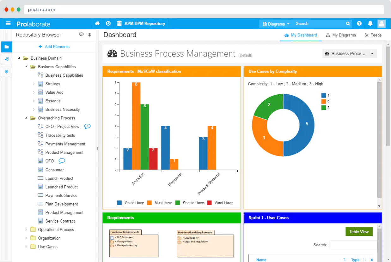This screenshot has width=391, height=262.
Task: Go to the Home icon
Action: 97,23
